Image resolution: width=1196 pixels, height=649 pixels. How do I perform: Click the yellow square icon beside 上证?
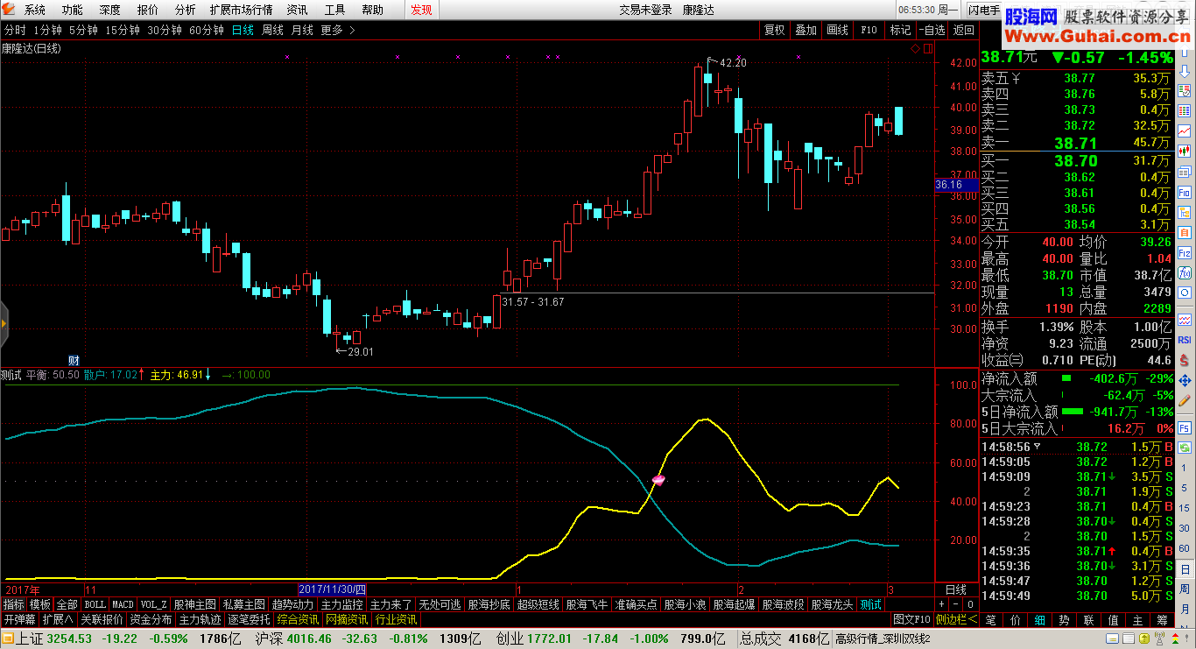8,638
